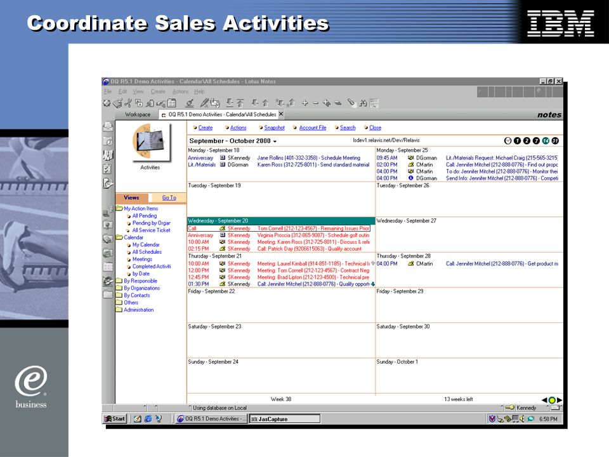This screenshot has width=609, height=457.
Task: Click the flashlight find icon in the toolbar
Action: (x=351, y=103)
